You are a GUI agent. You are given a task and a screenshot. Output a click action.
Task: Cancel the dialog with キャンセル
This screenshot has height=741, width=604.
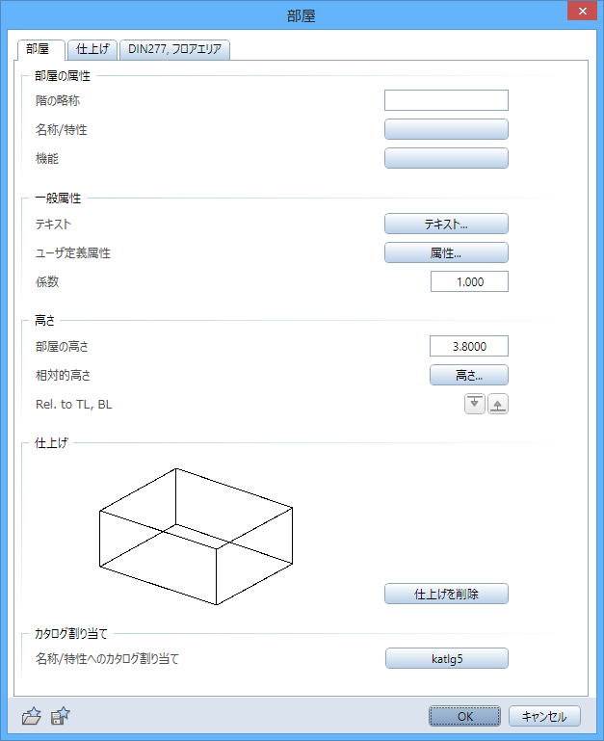(544, 716)
